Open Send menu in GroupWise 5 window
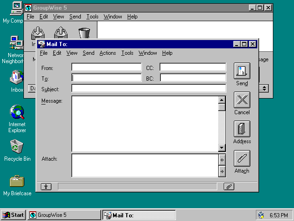This screenshot has height=221, width=294. click(75, 17)
